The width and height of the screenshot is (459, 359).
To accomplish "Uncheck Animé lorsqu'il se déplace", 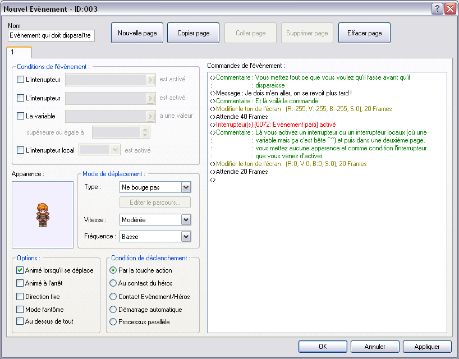I will (x=20, y=270).
